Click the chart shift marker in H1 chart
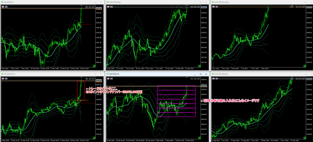The image size is (313, 142). pyautogui.click(x=81, y=5)
